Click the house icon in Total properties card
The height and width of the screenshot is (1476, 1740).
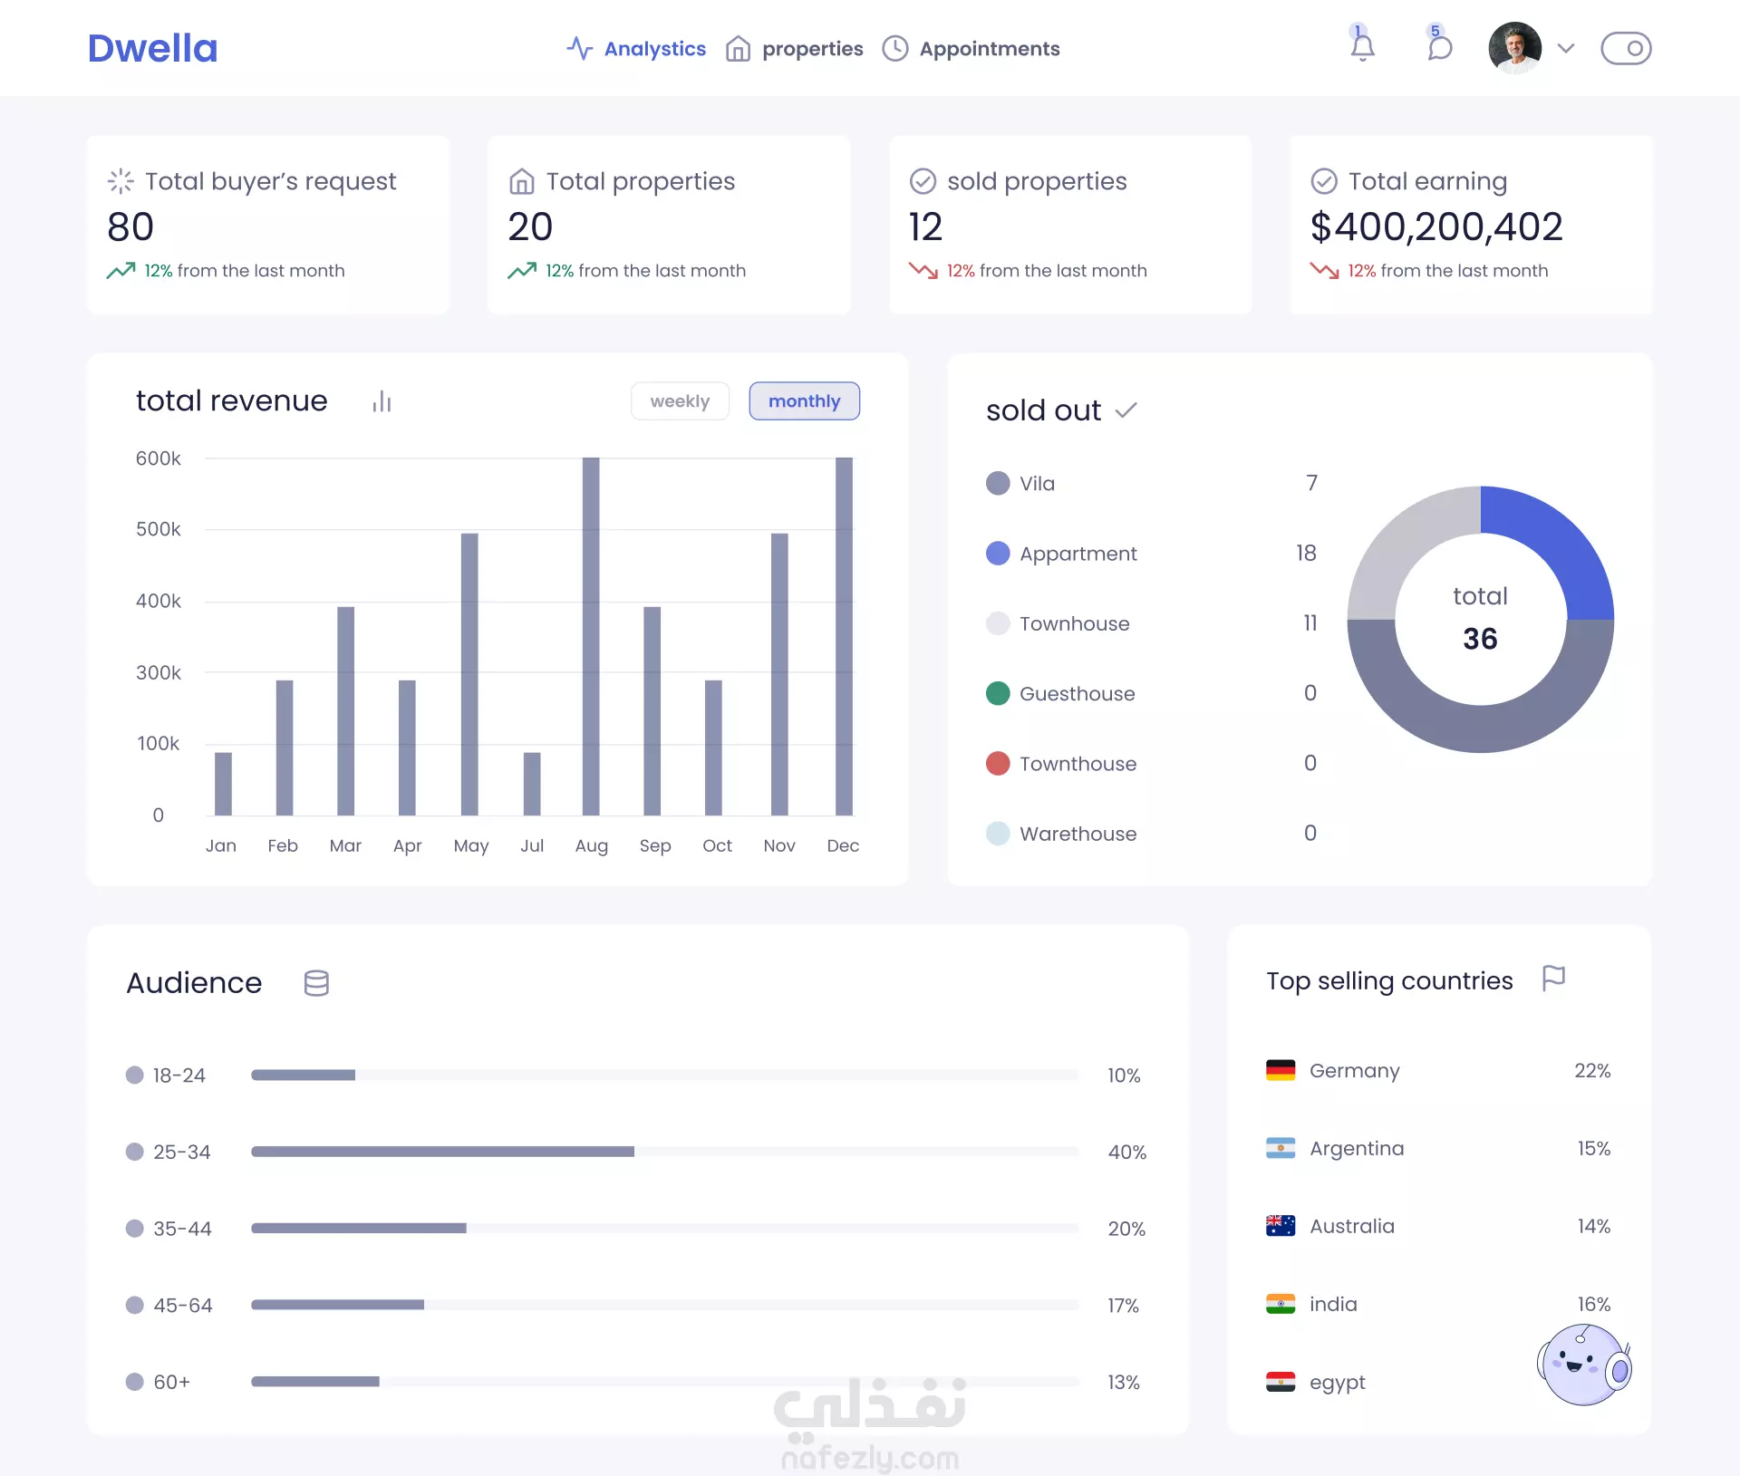pyautogui.click(x=521, y=181)
